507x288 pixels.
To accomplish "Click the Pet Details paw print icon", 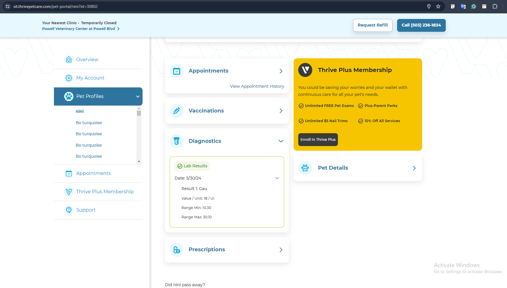I will 305,168.
